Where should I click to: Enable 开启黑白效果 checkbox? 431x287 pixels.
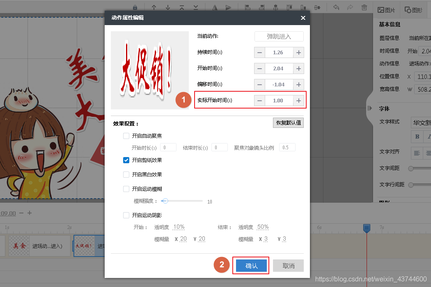click(126, 174)
